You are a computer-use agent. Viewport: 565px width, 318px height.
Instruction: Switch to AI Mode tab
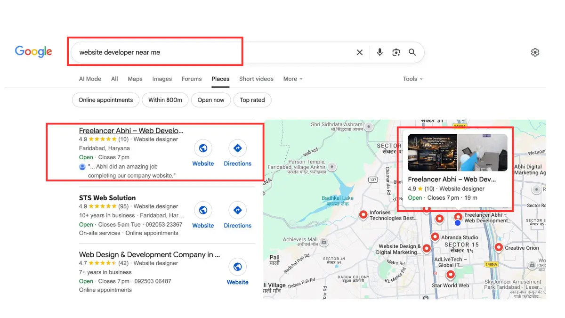[x=90, y=79]
